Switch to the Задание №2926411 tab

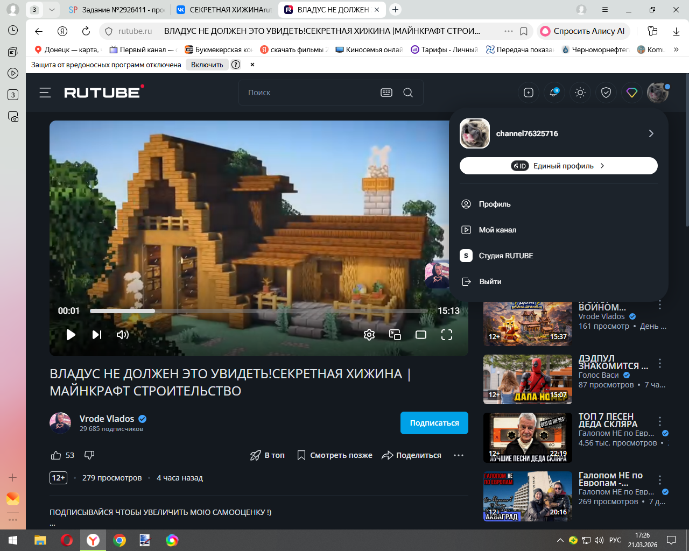[116, 10]
